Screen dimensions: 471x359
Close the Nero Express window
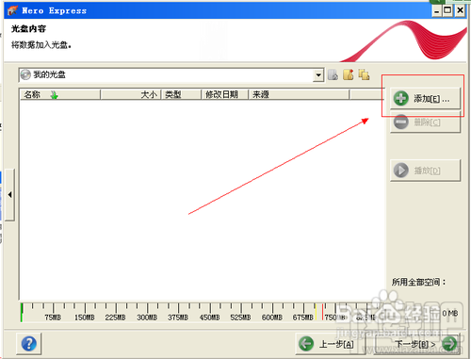click(x=460, y=11)
